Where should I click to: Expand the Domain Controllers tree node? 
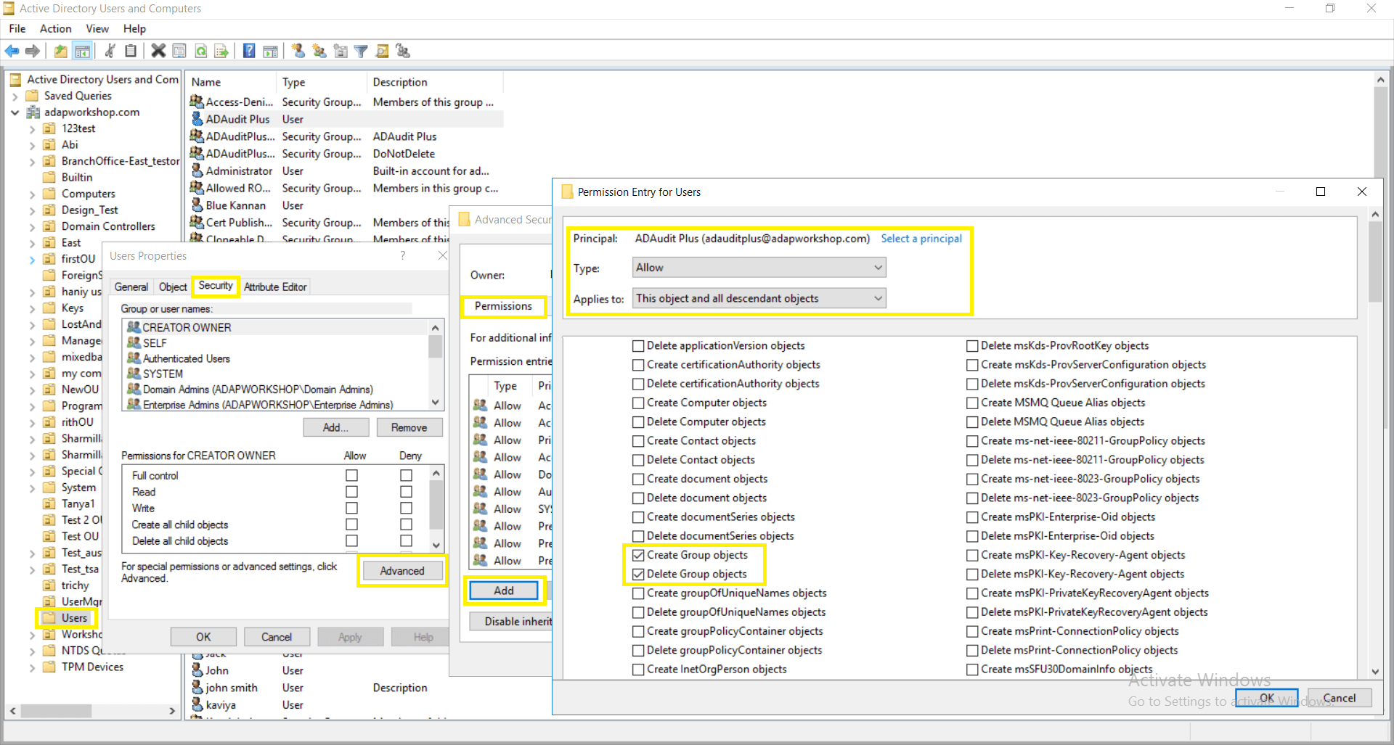[x=31, y=226]
